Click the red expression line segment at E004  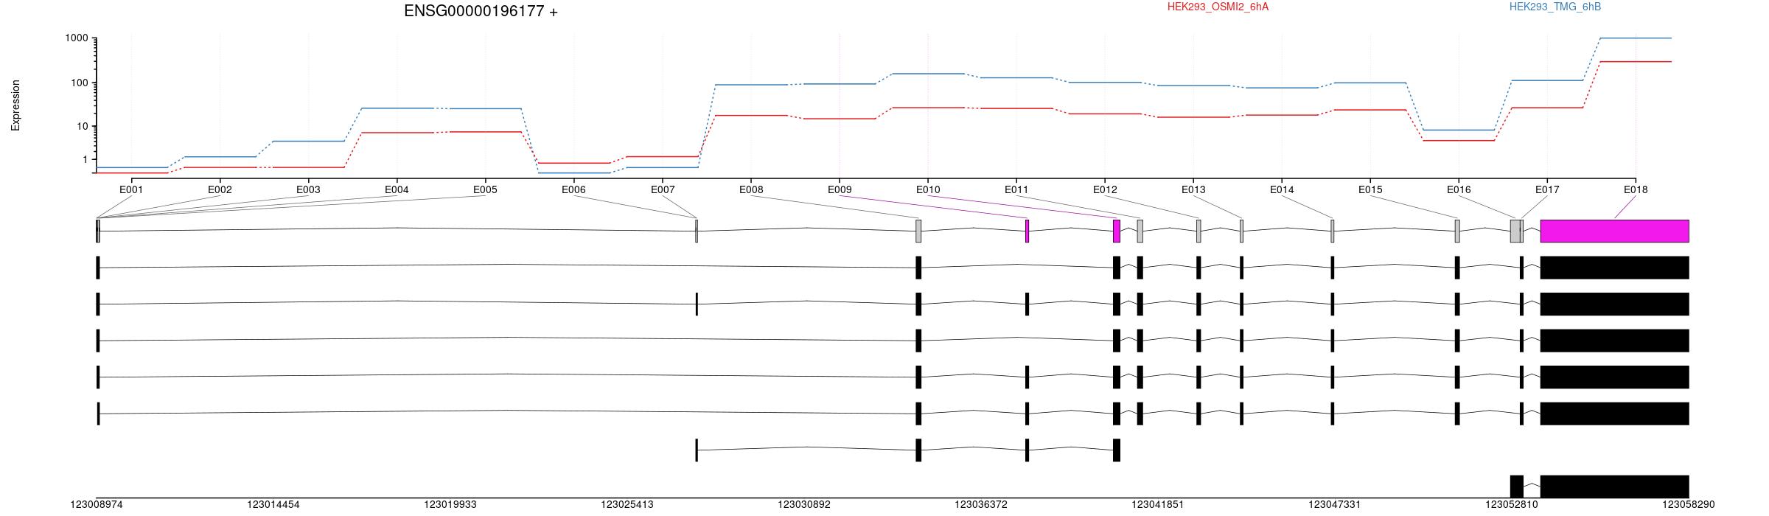pos(397,133)
